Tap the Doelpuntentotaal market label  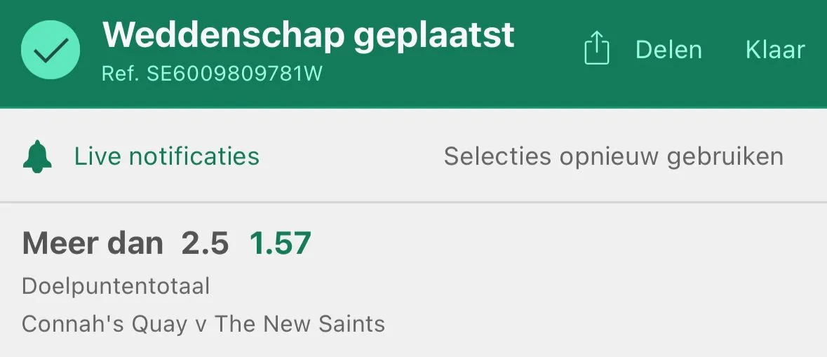116,287
